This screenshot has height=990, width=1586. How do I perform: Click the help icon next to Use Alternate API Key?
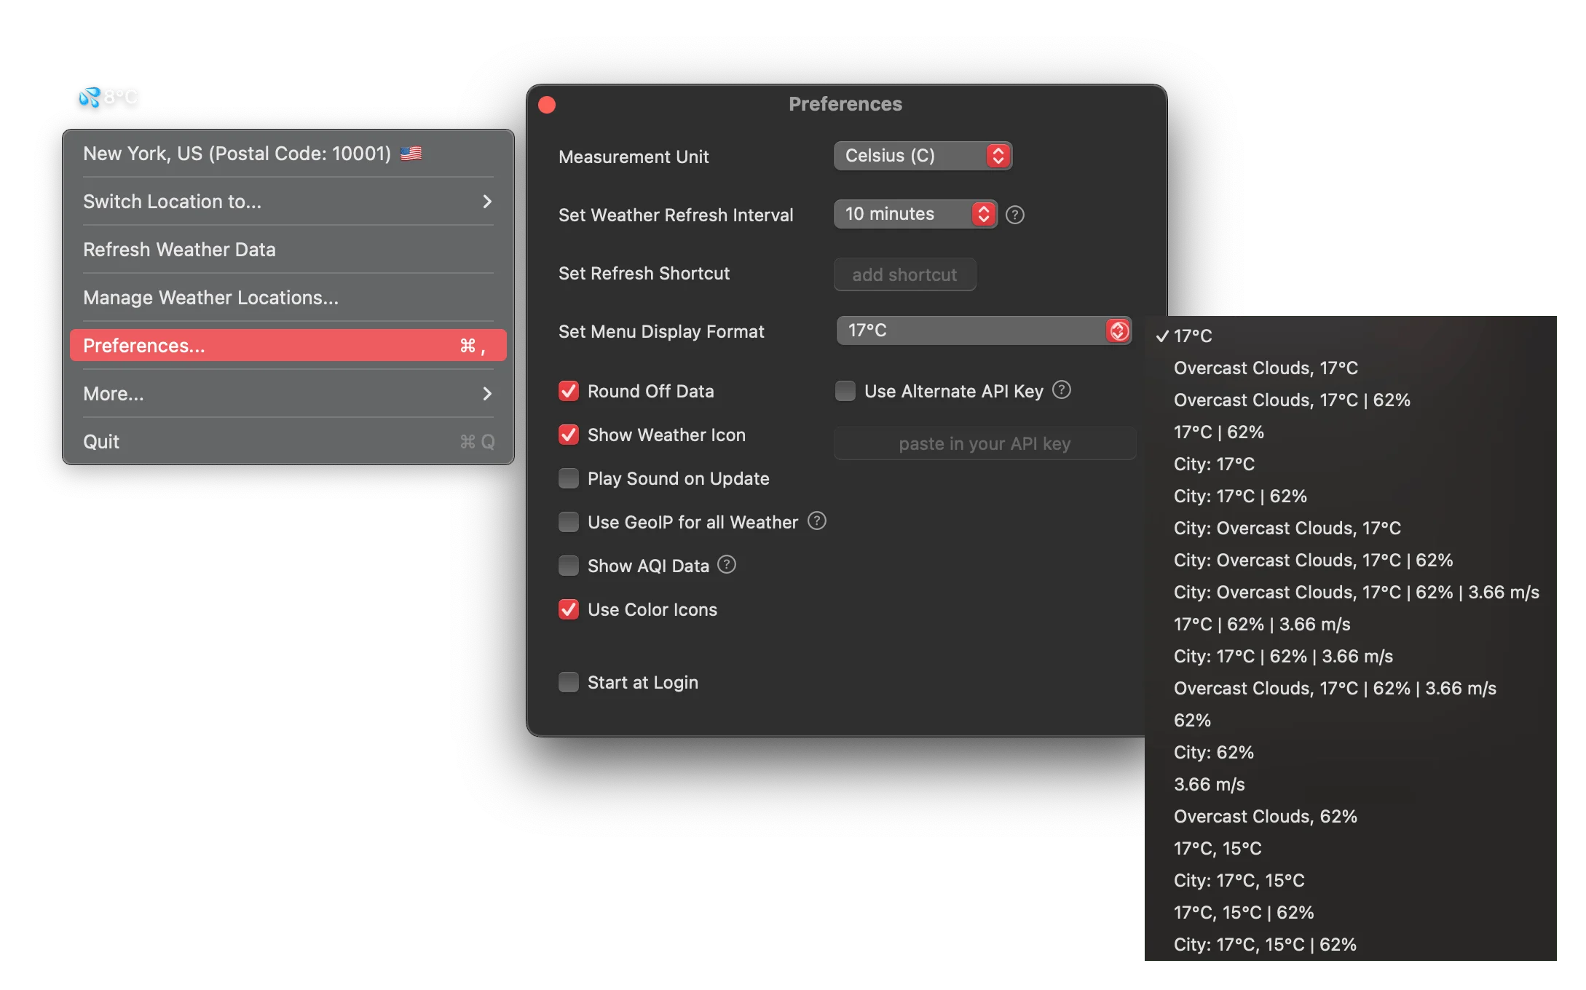click(x=1061, y=391)
